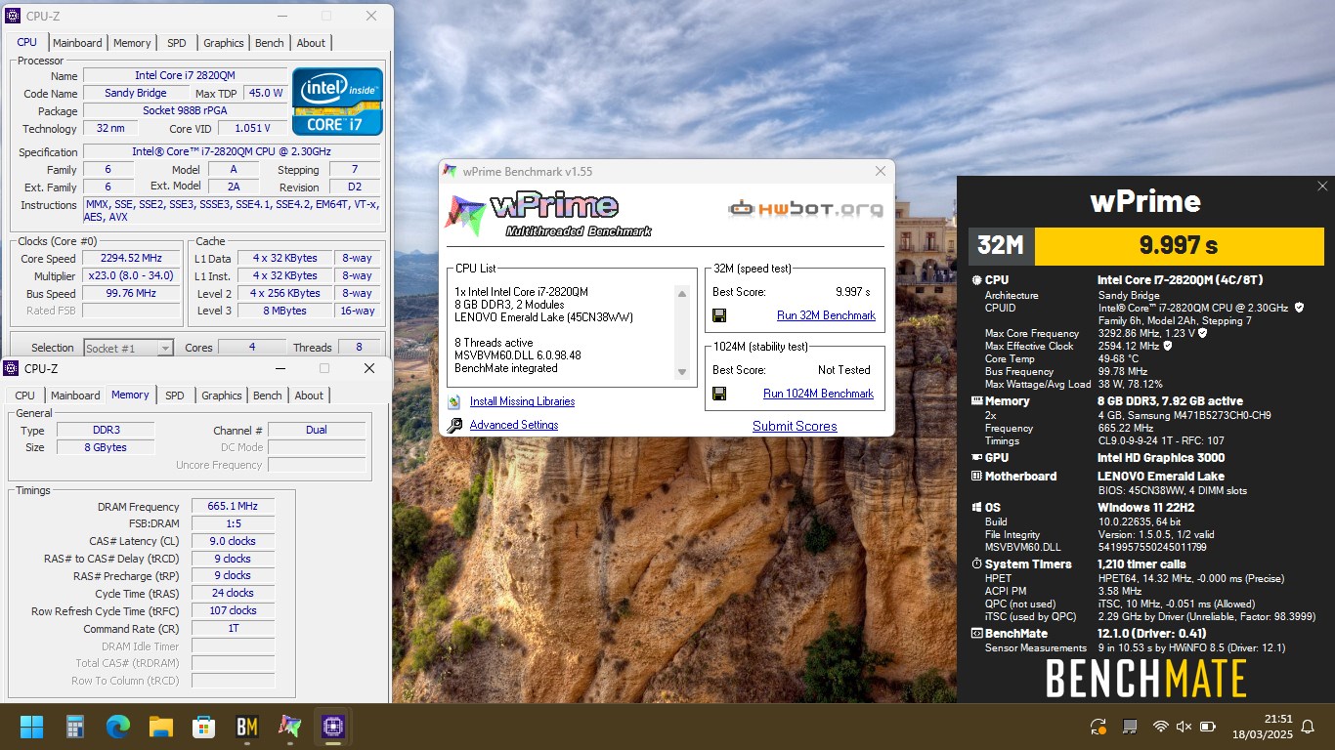Click the wPrime Multithreaded Benchmark logo
The width and height of the screenshot is (1335, 750).
pos(550,215)
